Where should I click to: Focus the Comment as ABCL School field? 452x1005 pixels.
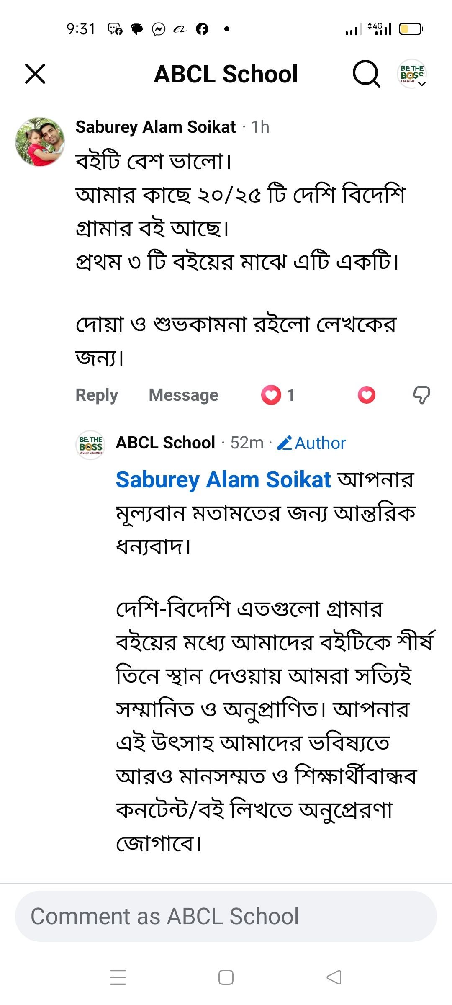tap(226, 916)
